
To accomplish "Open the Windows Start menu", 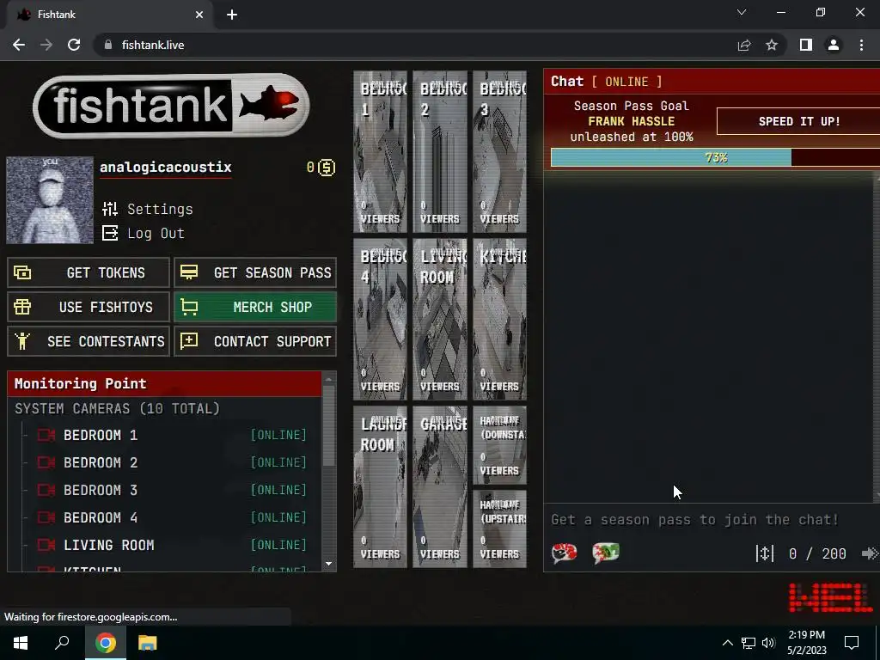I will (x=21, y=643).
